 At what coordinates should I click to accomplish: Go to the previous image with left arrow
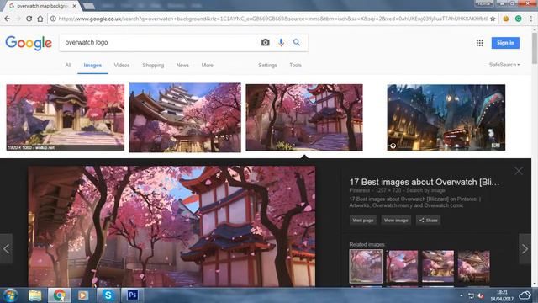pyautogui.click(x=6, y=249)
